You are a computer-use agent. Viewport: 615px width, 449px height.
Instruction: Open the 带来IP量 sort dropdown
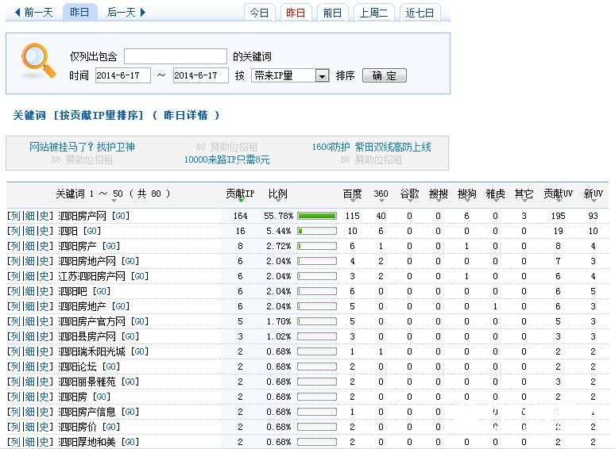[x=322, y=76]
